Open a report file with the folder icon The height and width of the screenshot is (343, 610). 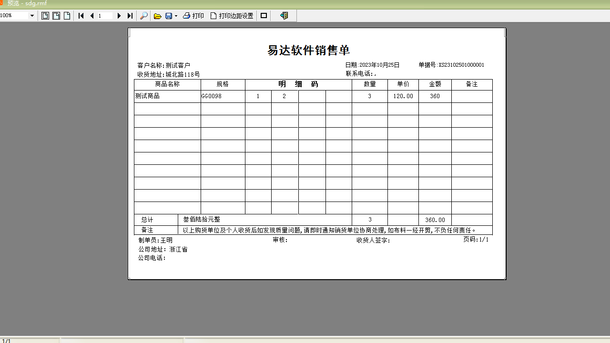158,16
